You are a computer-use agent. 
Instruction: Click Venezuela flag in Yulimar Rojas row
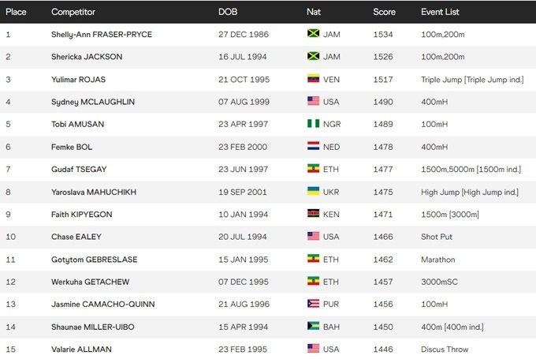(312, 80)
